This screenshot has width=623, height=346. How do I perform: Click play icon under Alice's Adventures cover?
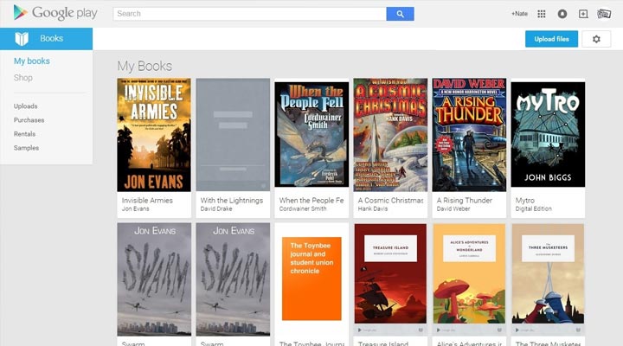click(438, 330)
